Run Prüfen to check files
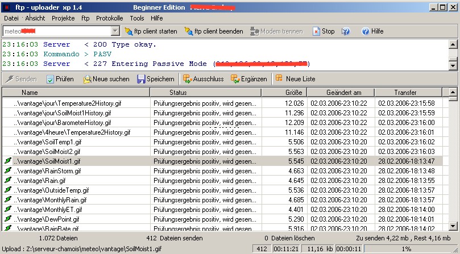This screenshot has height=254, width=460. [60, 79]
